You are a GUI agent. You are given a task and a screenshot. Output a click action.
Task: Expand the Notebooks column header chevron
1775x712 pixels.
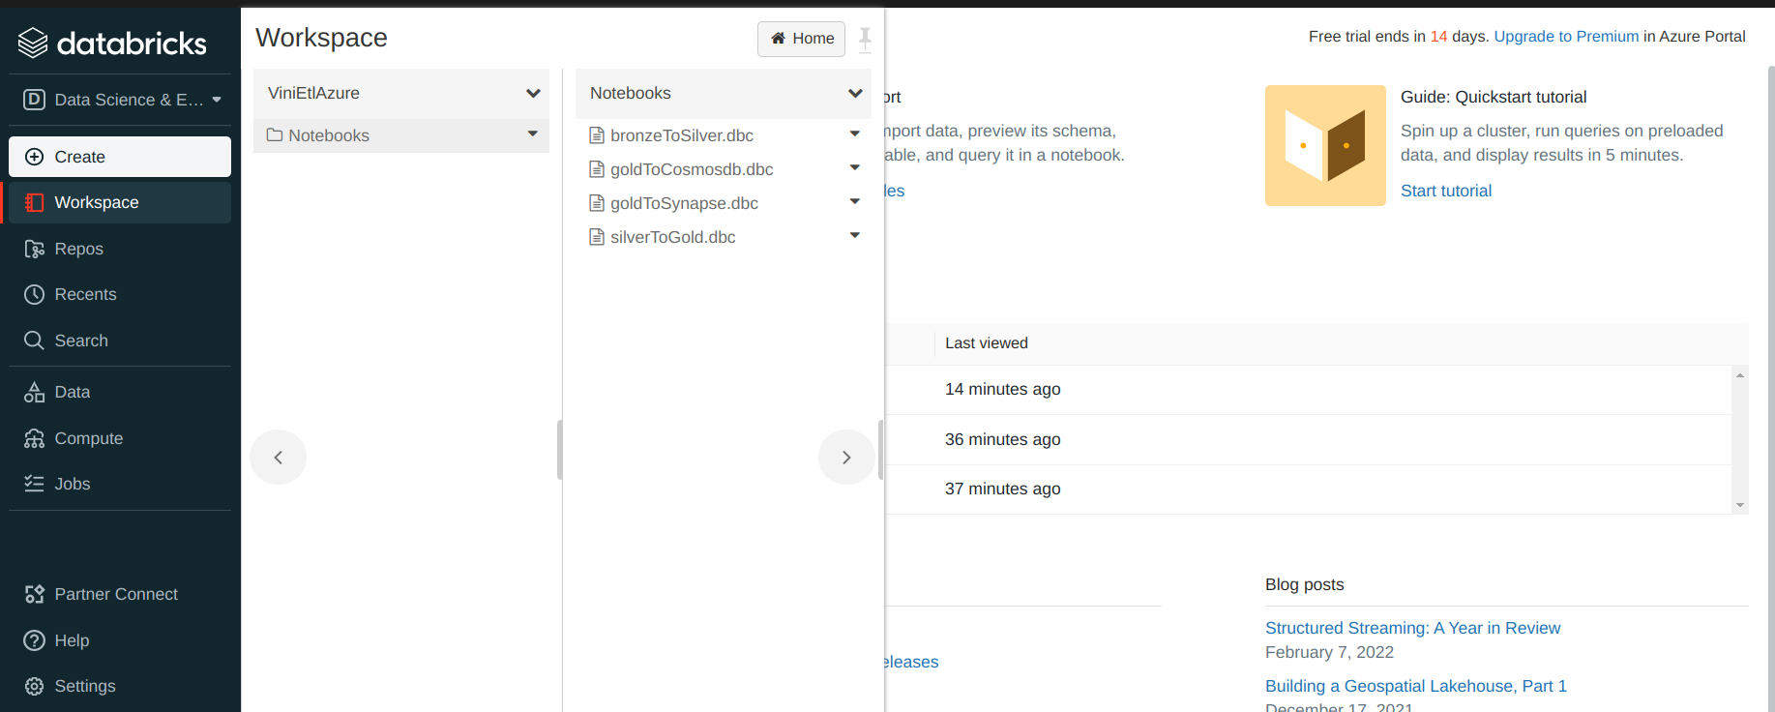(x=855, y=93)
